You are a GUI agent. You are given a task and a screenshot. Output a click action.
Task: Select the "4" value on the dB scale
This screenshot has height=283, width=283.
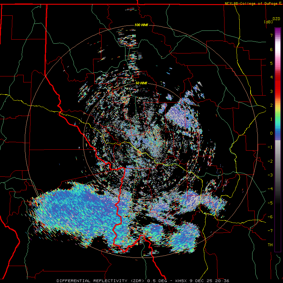click(x=271, y=77)
